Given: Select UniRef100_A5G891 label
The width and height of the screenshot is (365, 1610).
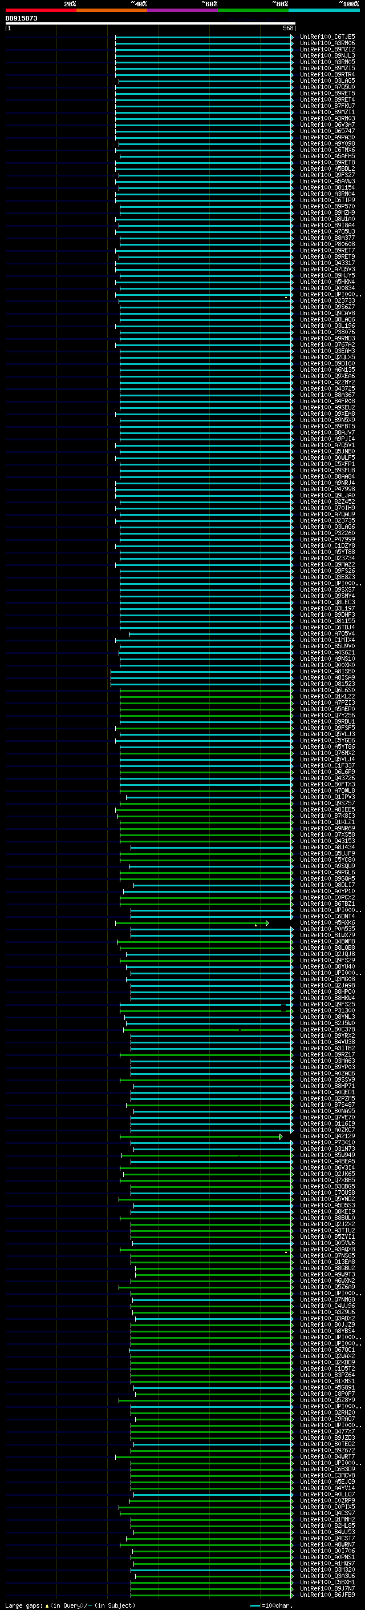Looking at the screenshot, I should [327, 1387].
